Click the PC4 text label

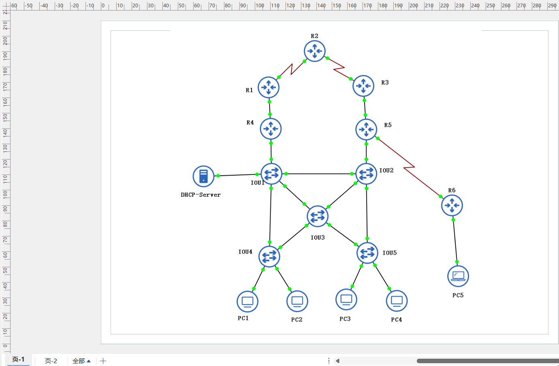pos(397,319)
